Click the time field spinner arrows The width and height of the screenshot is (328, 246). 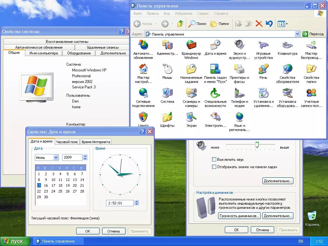[136, 203]
